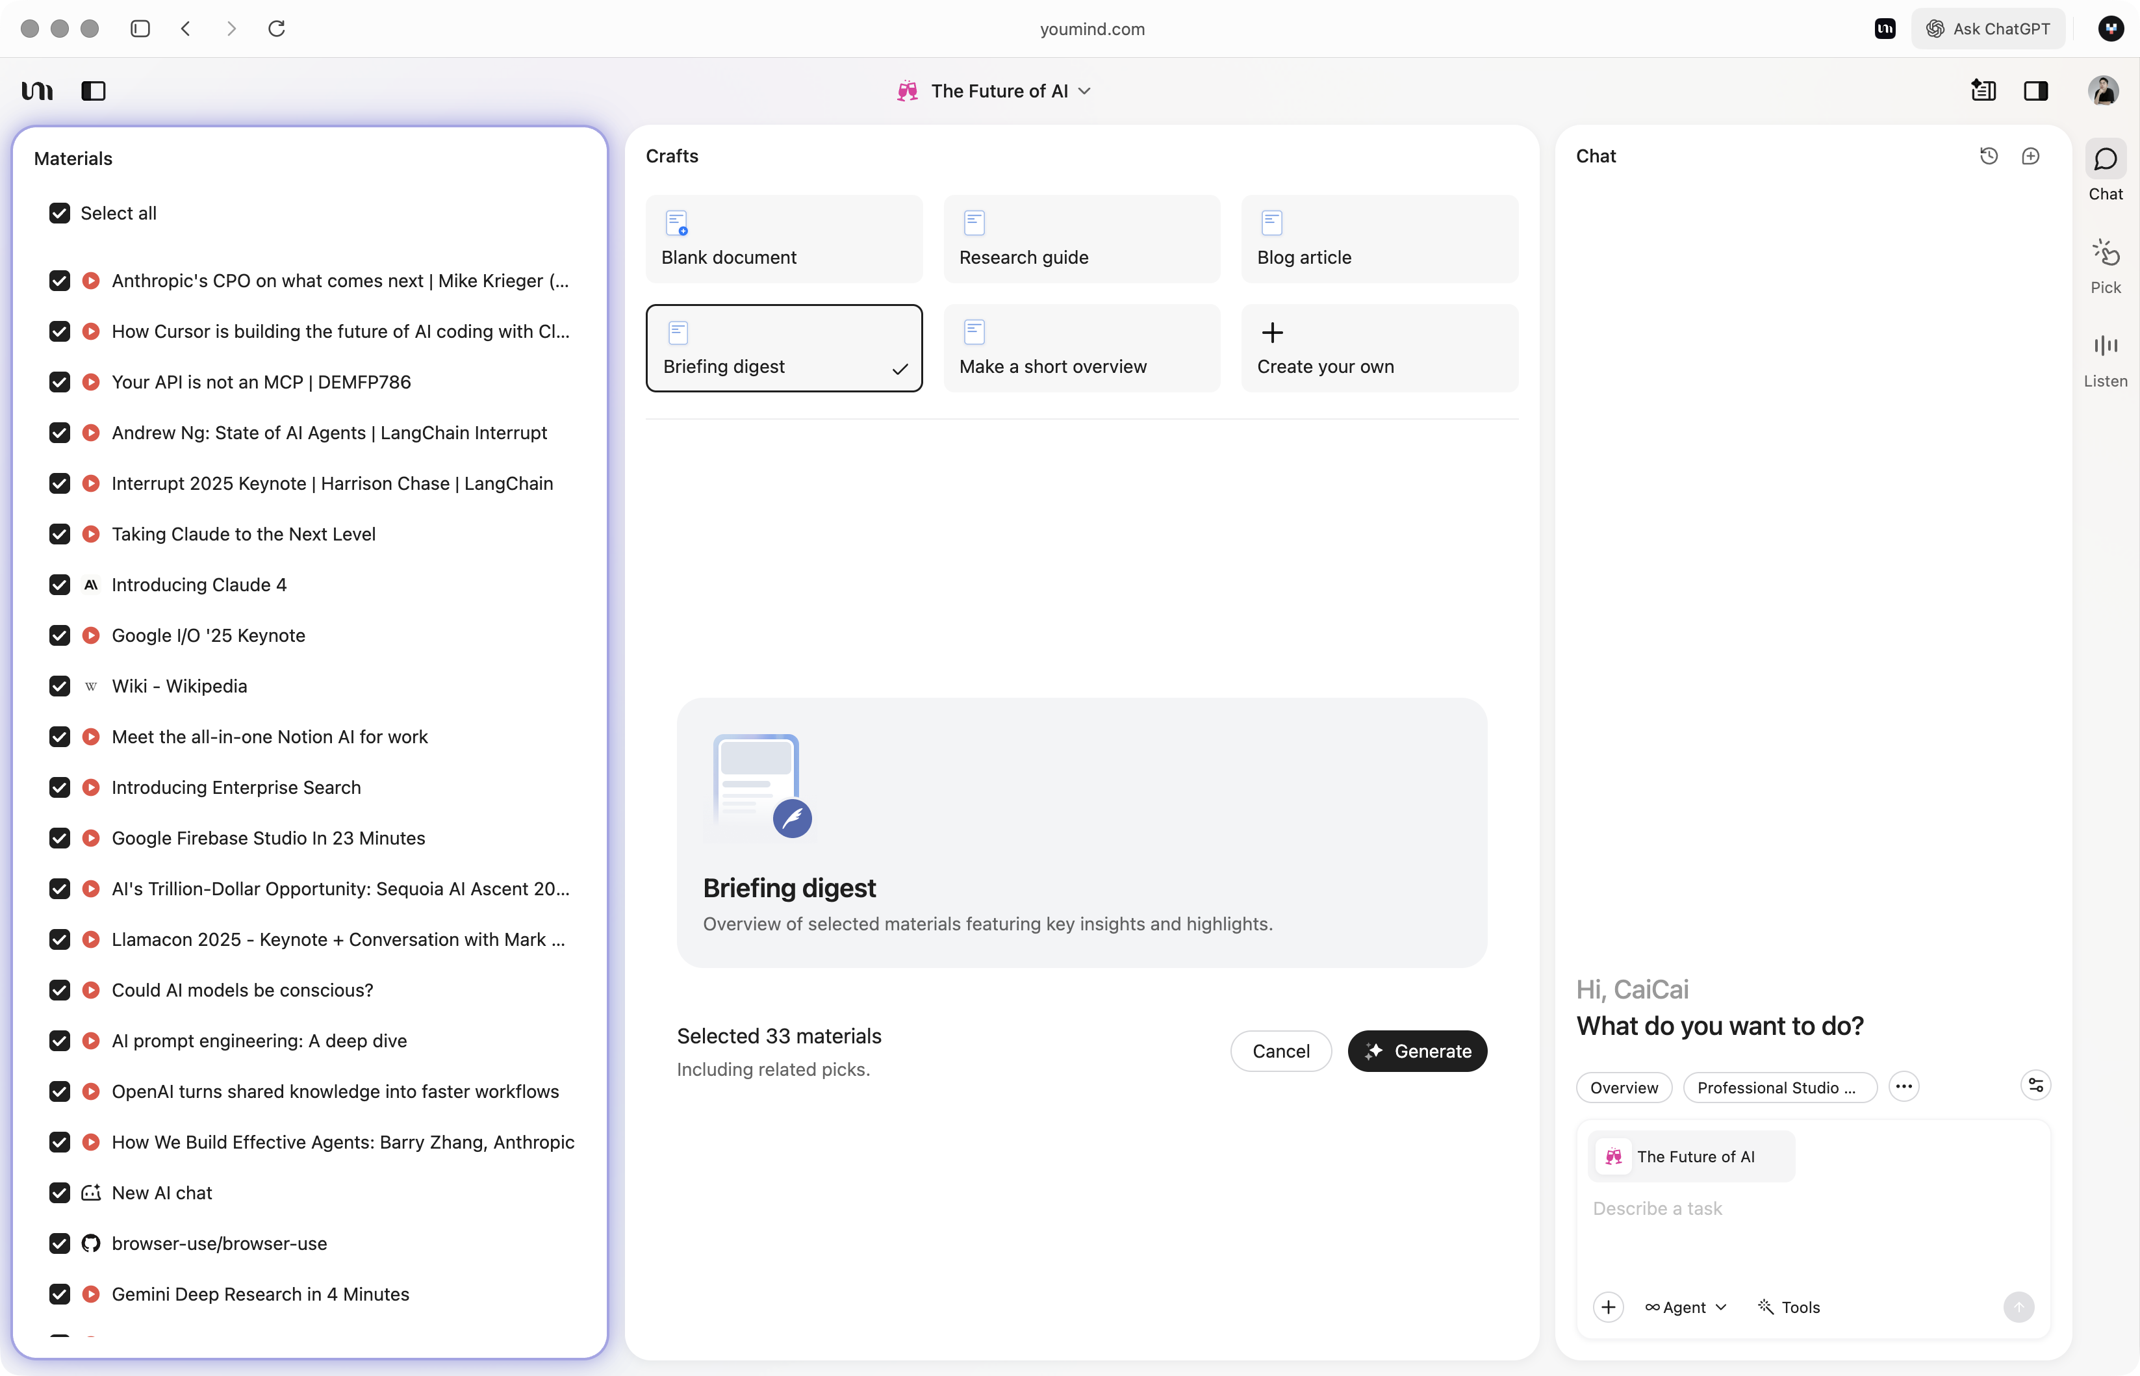Image resolution: width=2140 pixels, height=1376 pixels.
Task: Toggle left sidebar panel icon
Action: [93, 91]
